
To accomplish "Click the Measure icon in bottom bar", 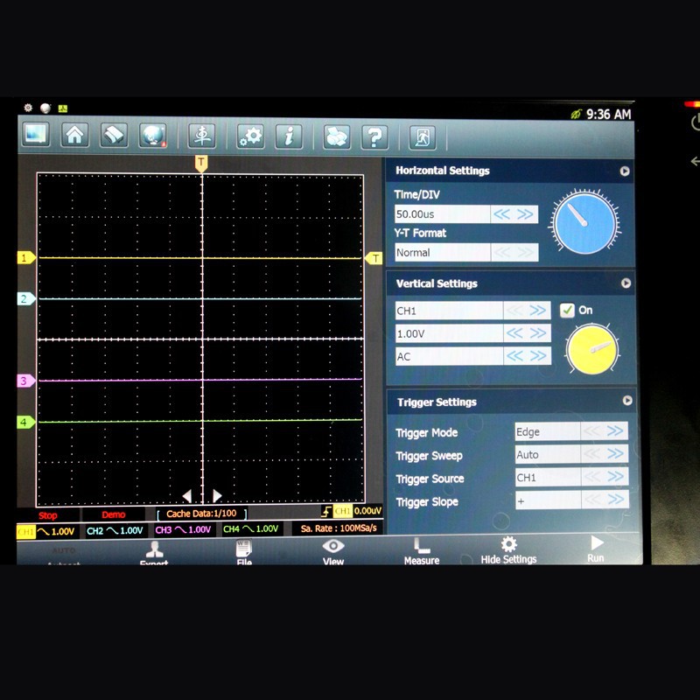I will tap(421, 550).
